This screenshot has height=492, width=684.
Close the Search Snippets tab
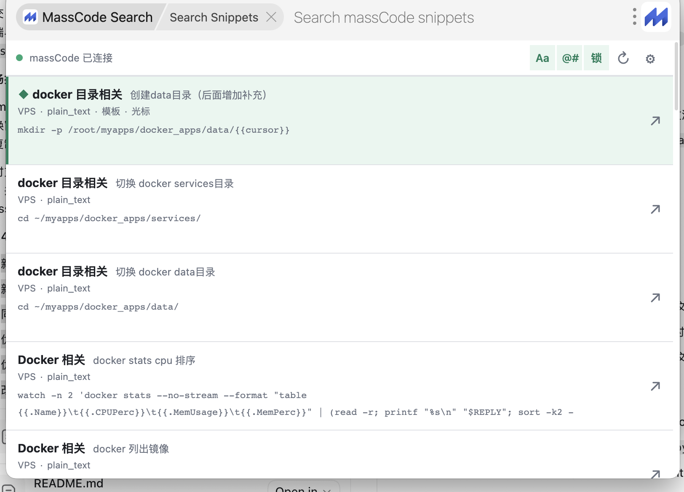pyautogui.click(x=272, y=17)
